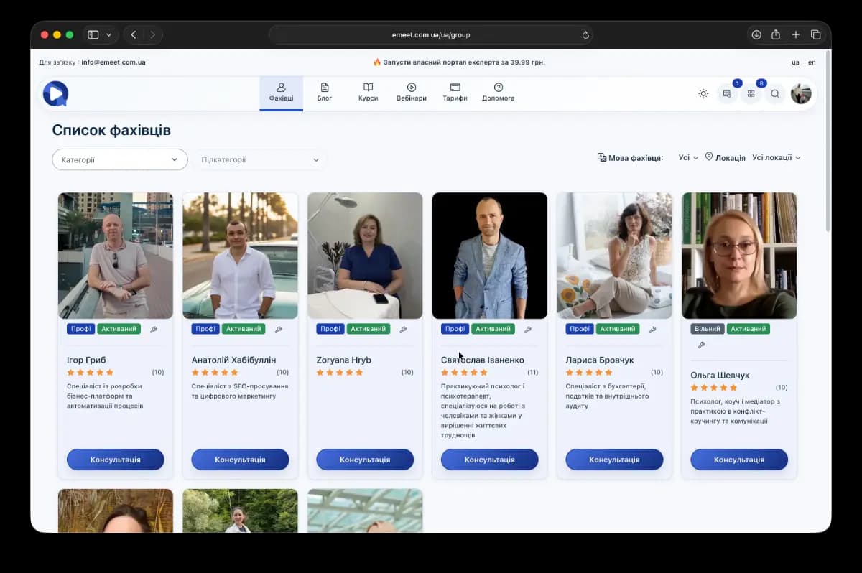The width and height of the screenshot is (862, 573).
Task: Expand the Категорії dropdown
Action: pos(119,159)
